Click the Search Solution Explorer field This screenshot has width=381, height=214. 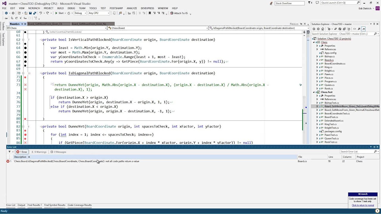(342, 34)
